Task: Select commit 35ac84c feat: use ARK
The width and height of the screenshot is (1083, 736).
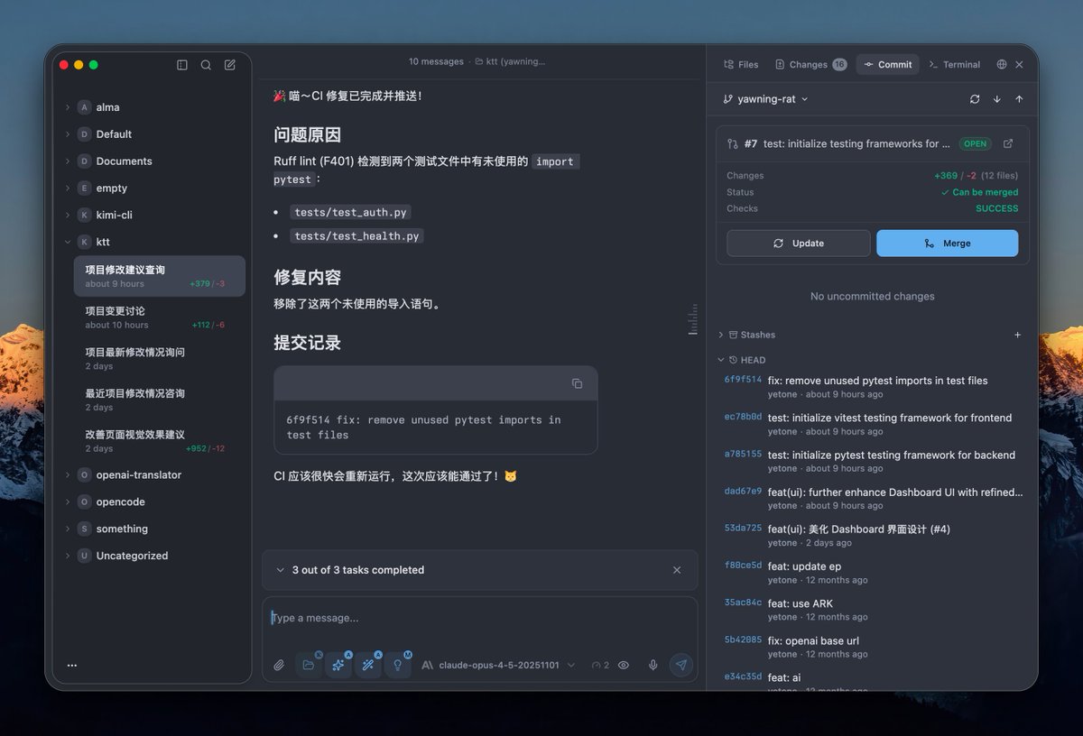Action: 874,610
